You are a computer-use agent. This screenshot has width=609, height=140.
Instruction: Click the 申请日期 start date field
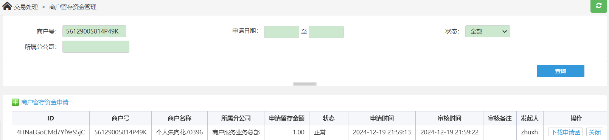click(281, 32)
